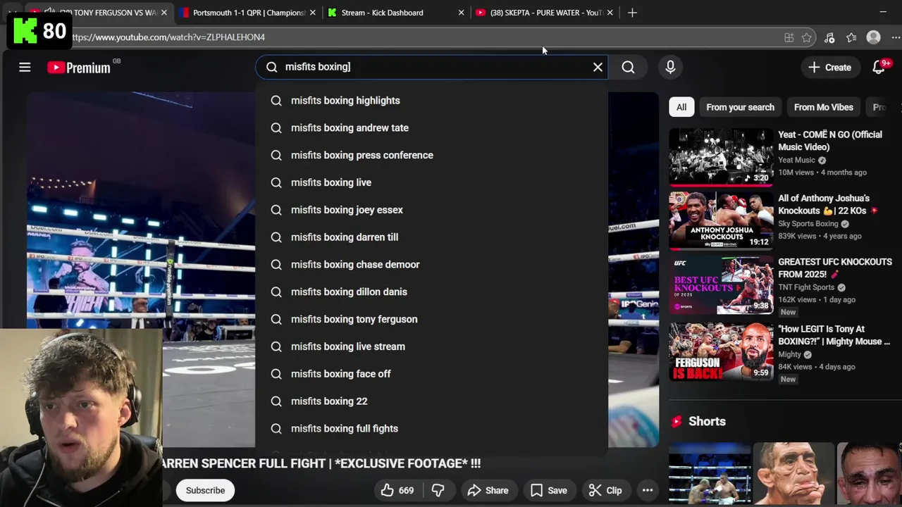The height and width of the screenshot is (507, 902).
Task: Open browser profile avatar
Action: click(x=874, y=37)
